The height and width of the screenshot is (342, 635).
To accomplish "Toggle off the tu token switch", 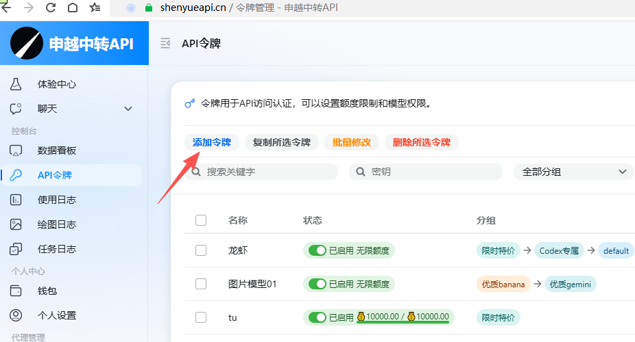I will [x=317, y=317].
